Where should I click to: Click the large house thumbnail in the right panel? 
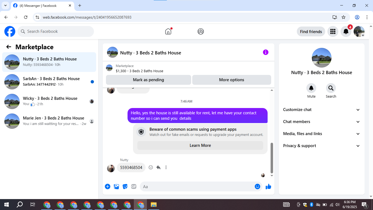pyautogui.click(x=322, y=58)
